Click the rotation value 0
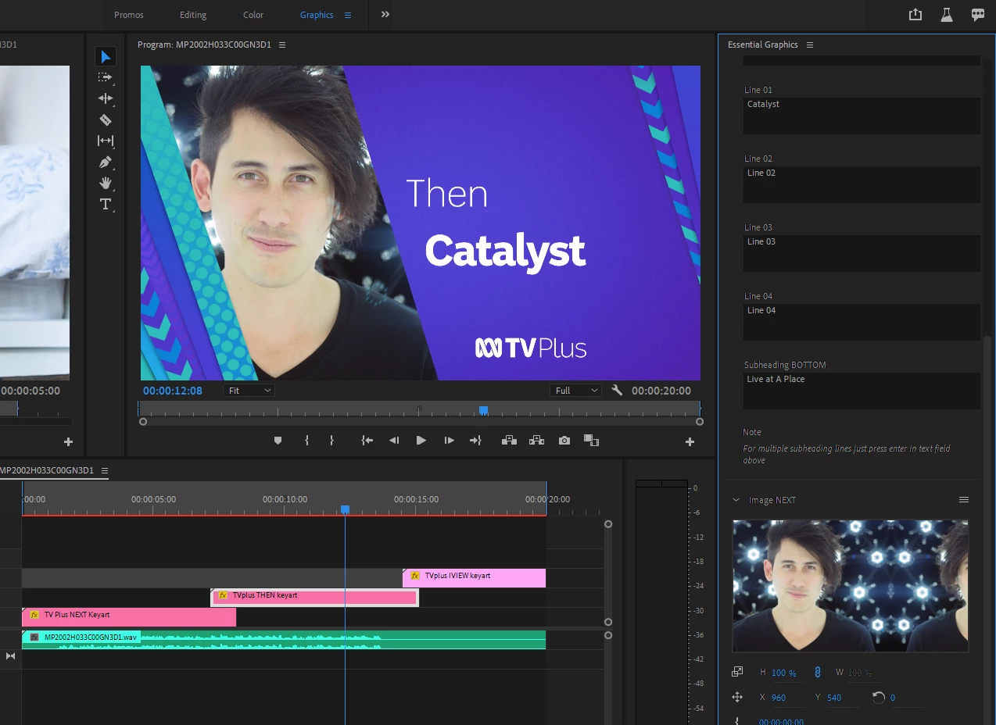 coord(893,698)
